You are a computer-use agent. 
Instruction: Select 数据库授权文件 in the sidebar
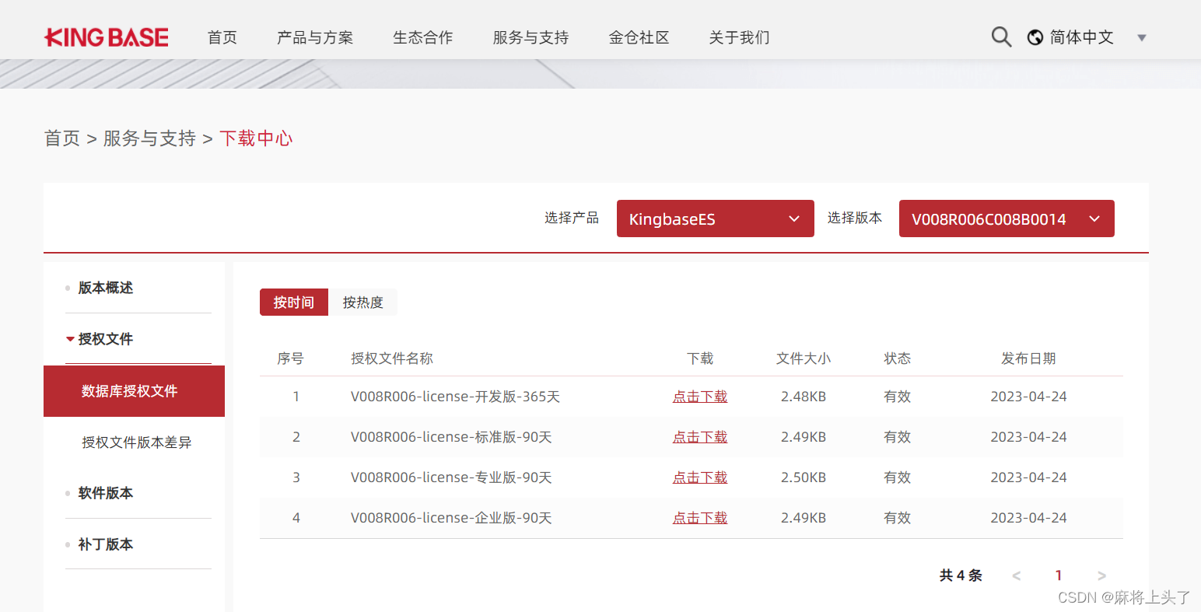coord(134,391)
